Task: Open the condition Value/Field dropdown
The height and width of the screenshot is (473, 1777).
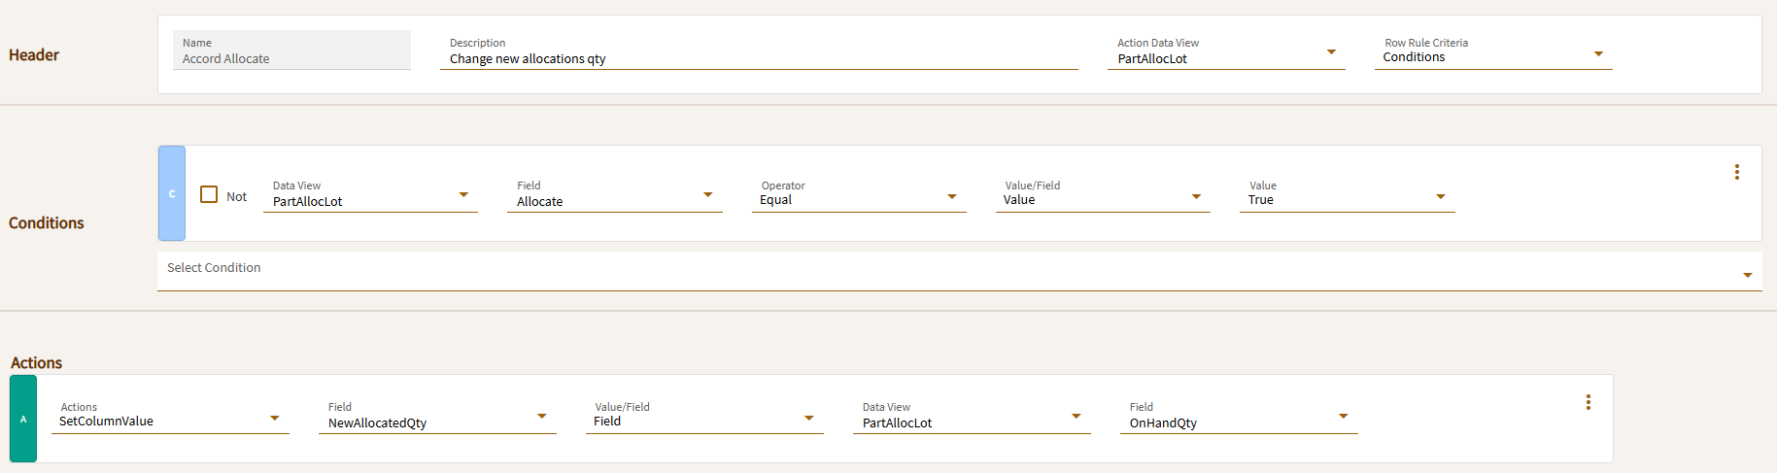Action: (1196, 197)
